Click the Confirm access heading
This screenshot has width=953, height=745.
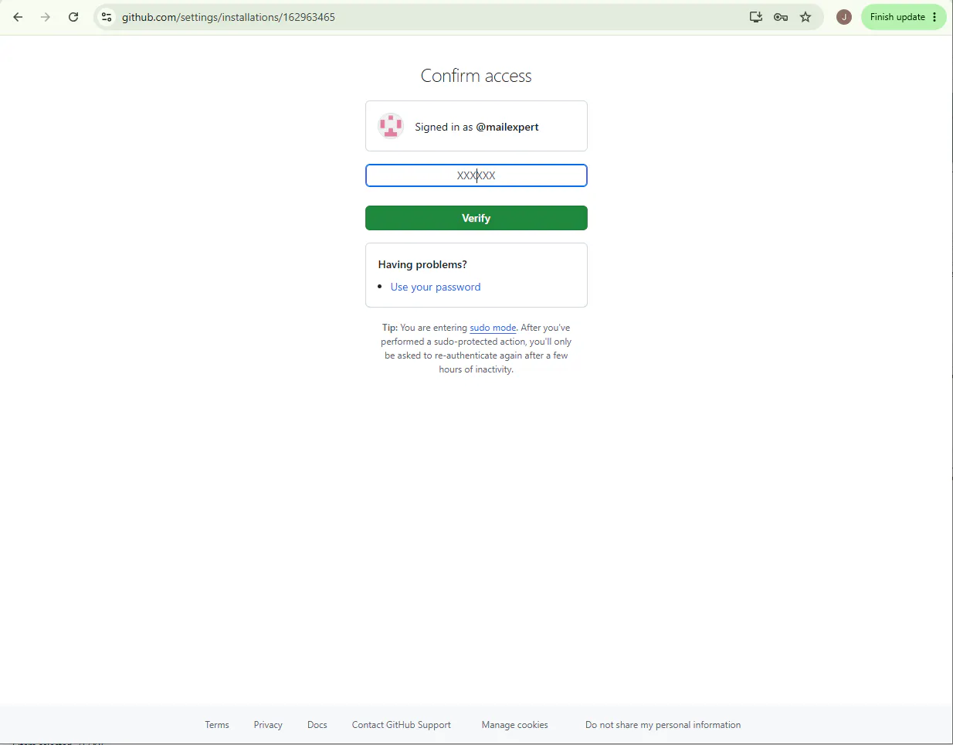pyautogui.click(x=476, y=76)
